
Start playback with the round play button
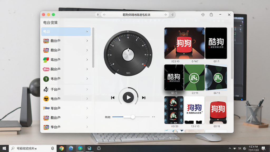point(128,98)
